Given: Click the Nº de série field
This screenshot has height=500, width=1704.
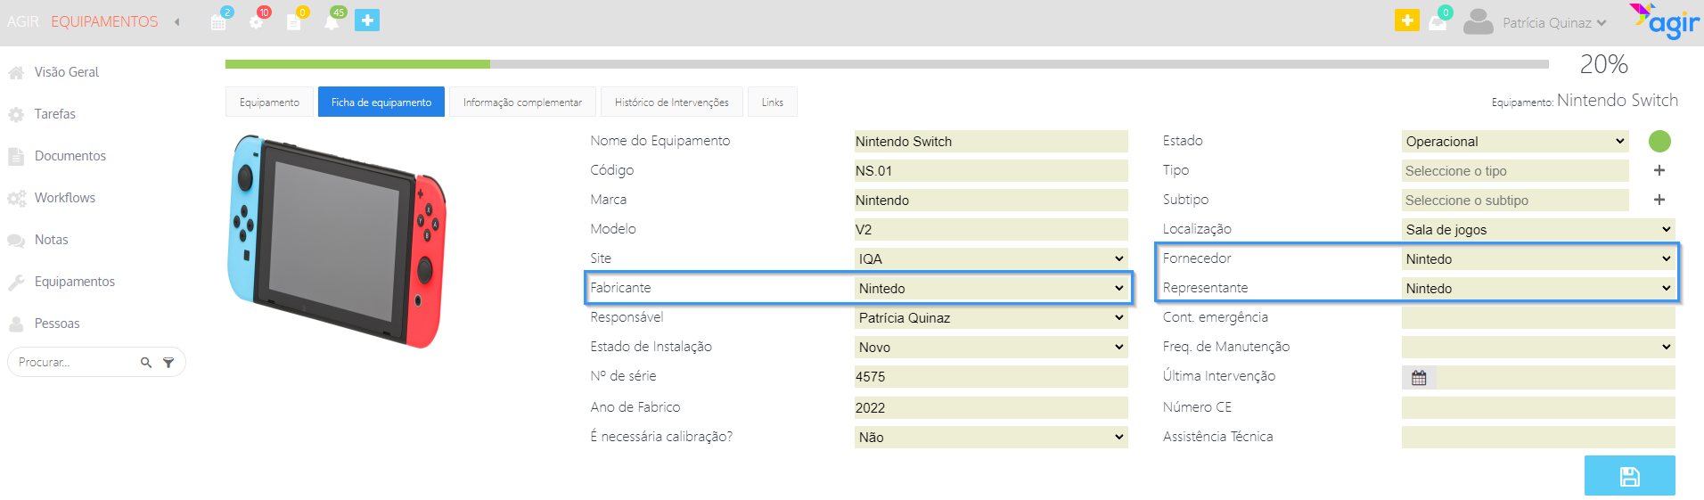Looking at the screenshot, I should pos(991,376).
